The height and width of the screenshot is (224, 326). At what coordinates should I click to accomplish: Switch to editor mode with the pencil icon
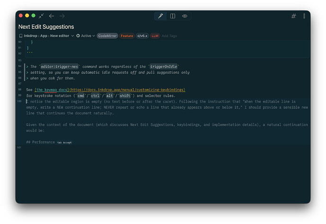[160, 16]
